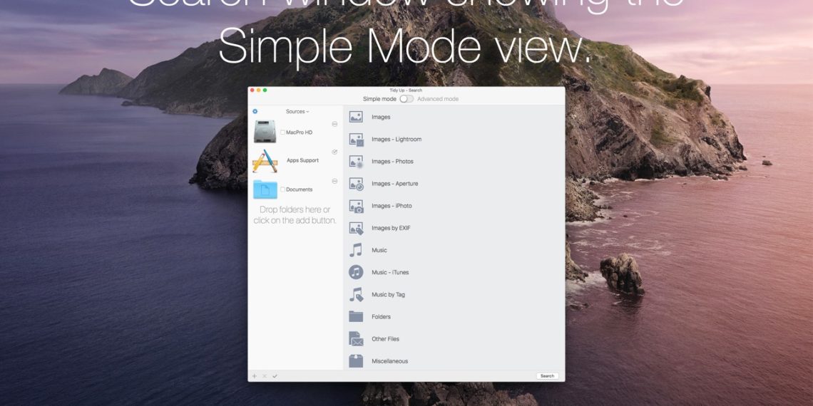The image size is (813, 406).
Task: Choose the Music by Tag icon
Action: pos(356,294)
